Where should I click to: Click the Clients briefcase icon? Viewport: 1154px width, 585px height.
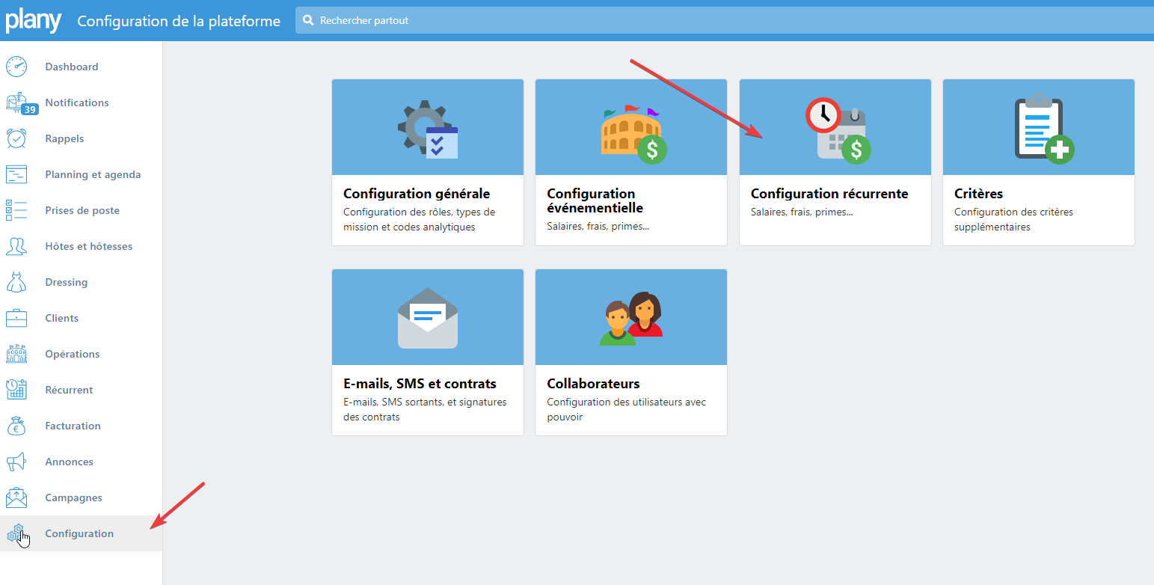coord(16,318)
